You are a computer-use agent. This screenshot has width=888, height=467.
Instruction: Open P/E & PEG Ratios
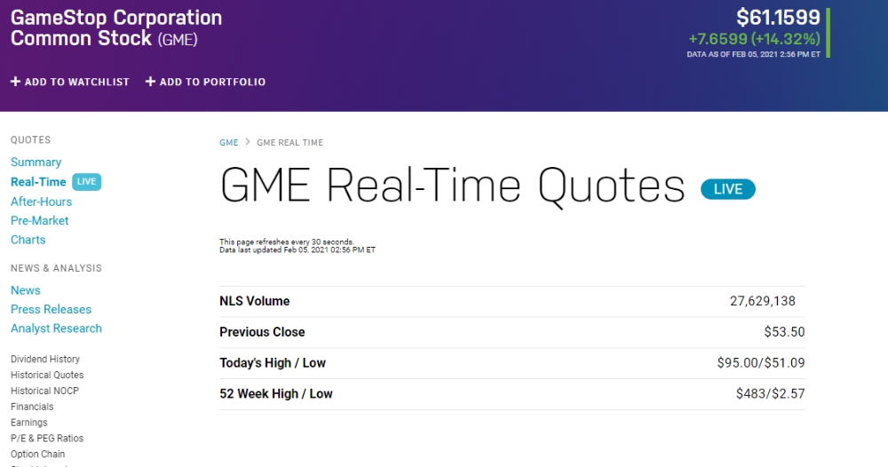tap(47, 439)
